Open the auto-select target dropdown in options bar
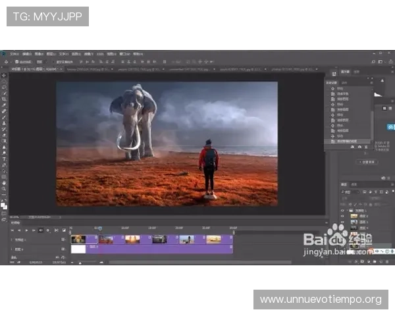 click(41, 61)
